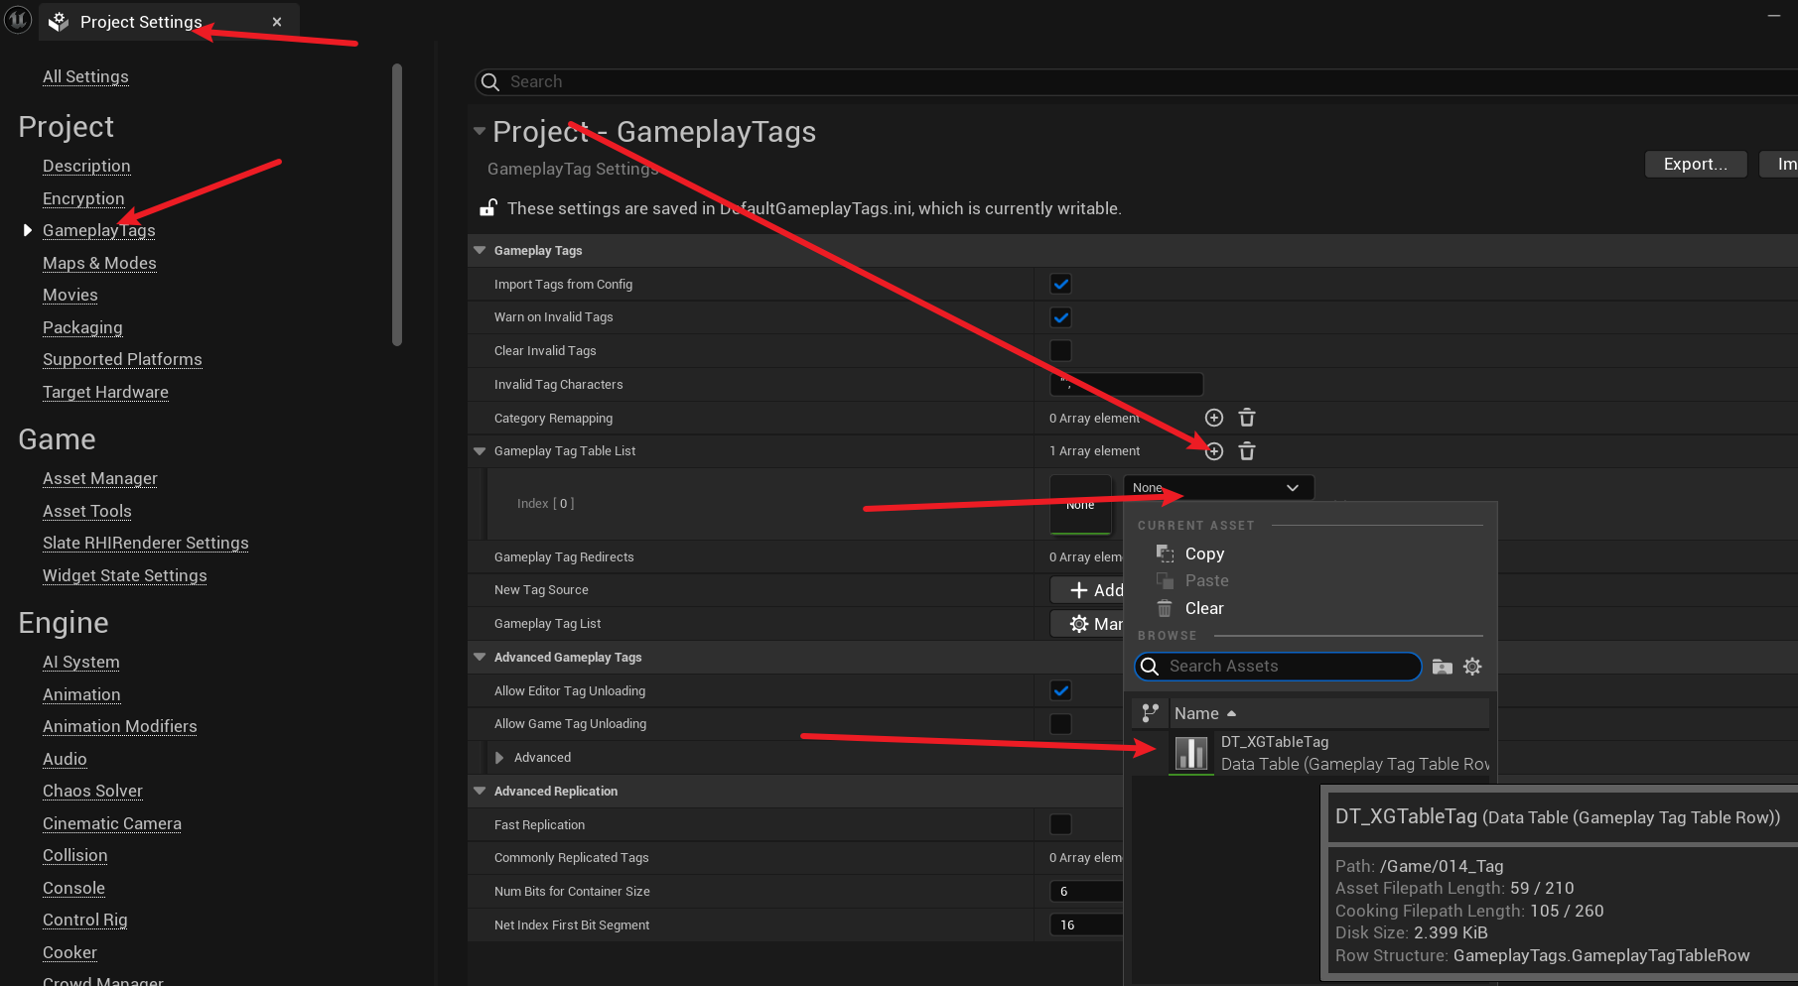Toggle Warn on Invalid Tags checkbox
The width and height of the screenshot is (1798, 986).
coord(1060,317)
